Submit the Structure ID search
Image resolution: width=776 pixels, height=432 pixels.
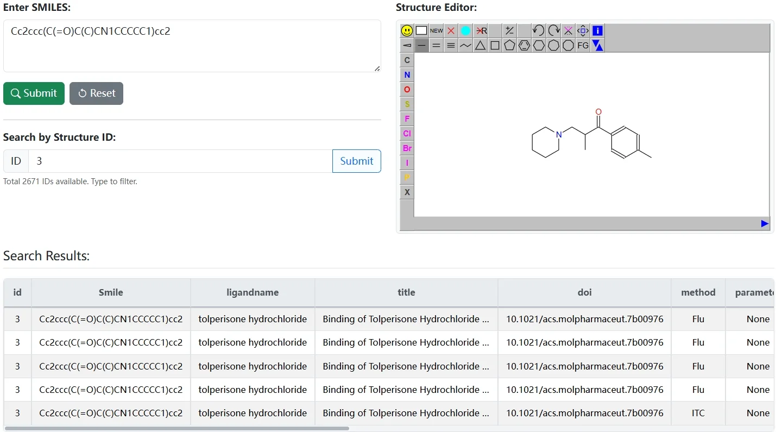point(356,161)
